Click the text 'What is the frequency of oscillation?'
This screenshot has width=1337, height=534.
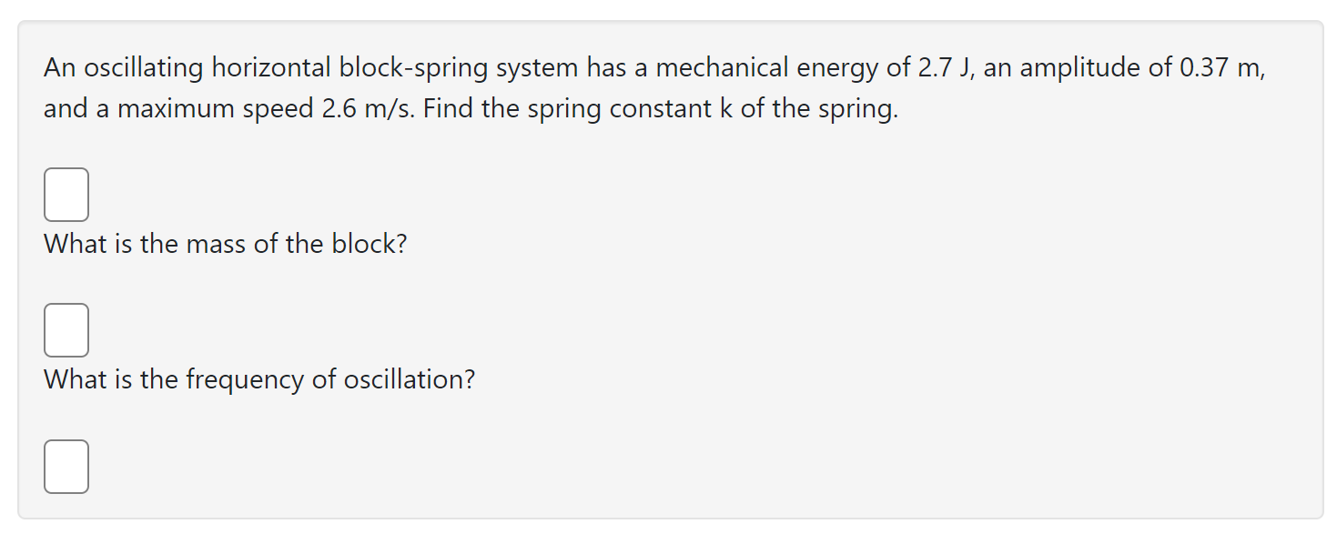point(258,379)
